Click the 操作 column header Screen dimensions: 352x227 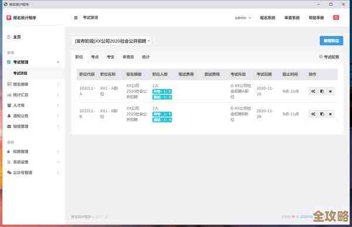pyautogui.click(x=312, y=74)
